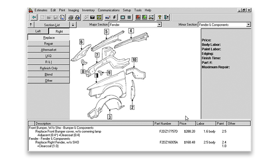Click the Refinish Only button
The image size is (279, 159).
[49, 68]
